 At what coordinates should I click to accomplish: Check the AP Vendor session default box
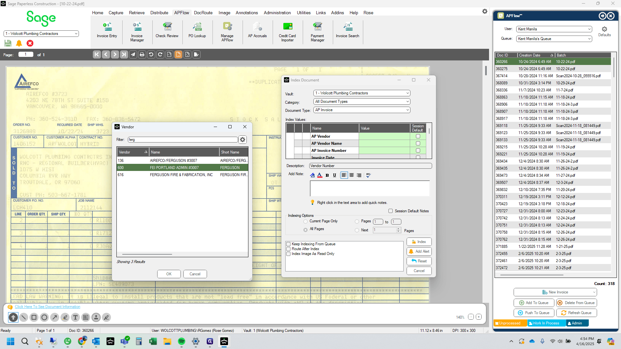(x=418, y=136)
